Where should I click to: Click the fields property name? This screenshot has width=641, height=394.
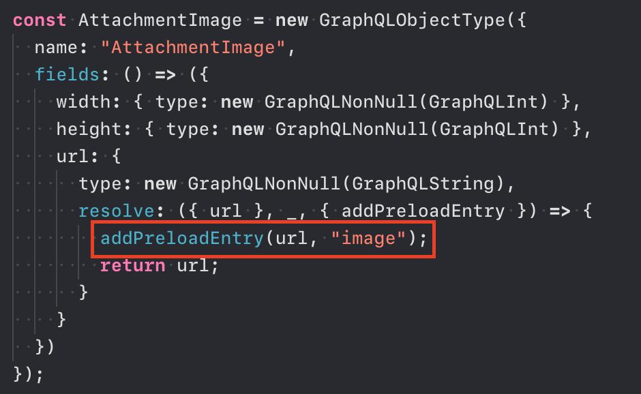point(67,74)
